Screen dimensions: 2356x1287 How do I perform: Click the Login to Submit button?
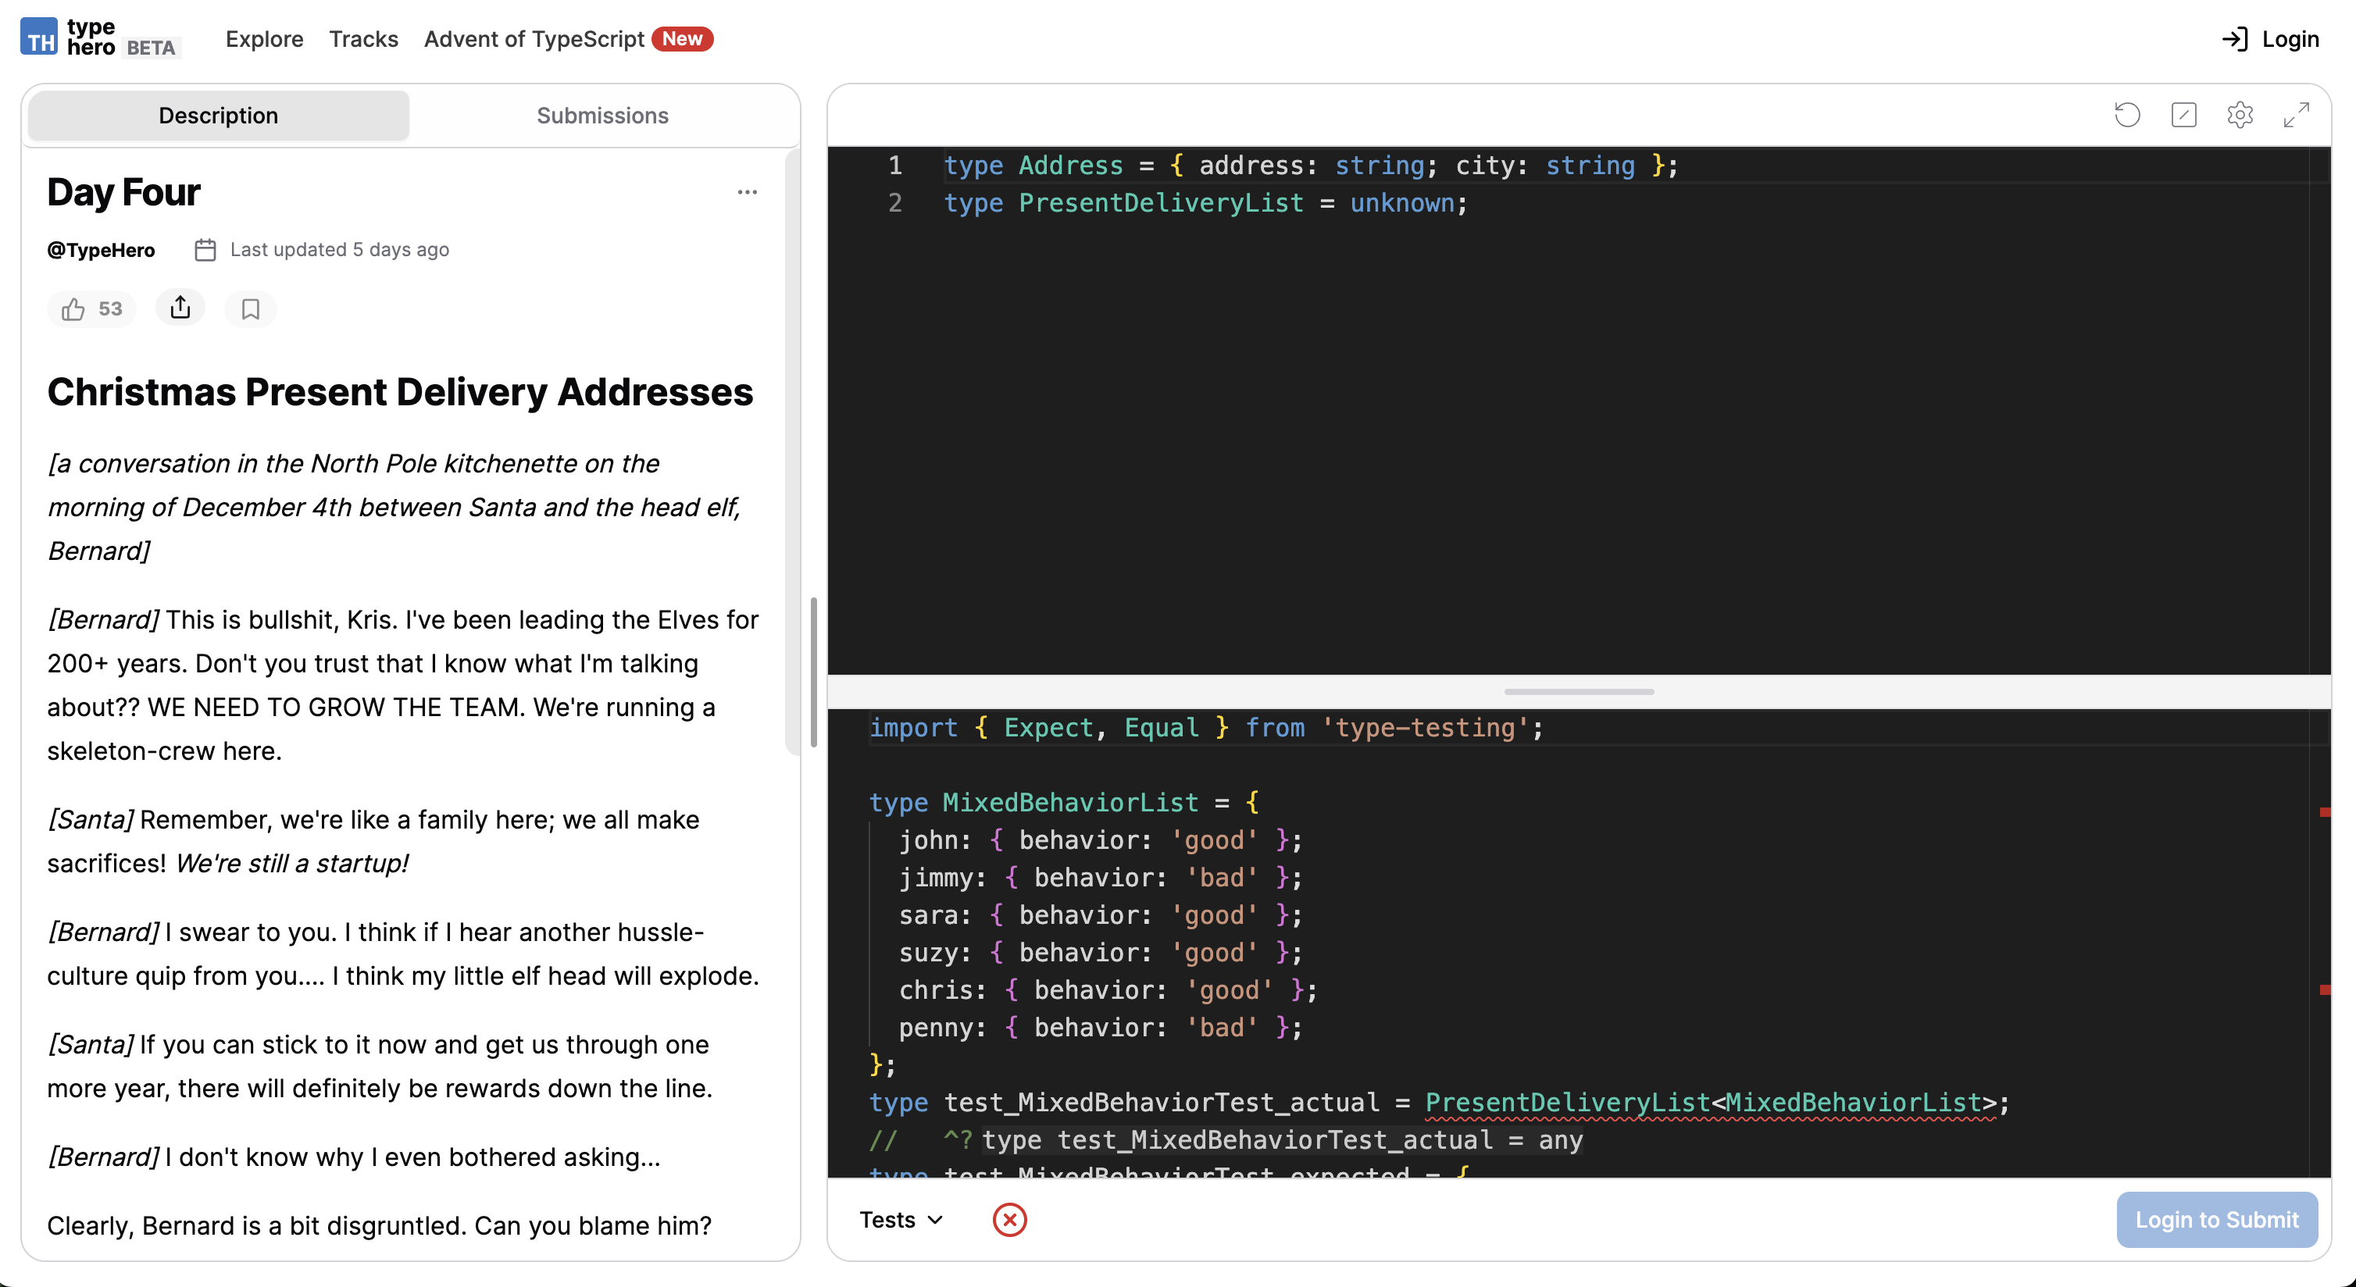tap(2217, 1219)
